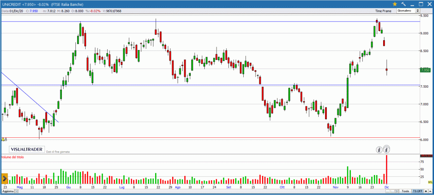Click the 'Volume del titolo' label
434x195 pixels.
(12, 157)
